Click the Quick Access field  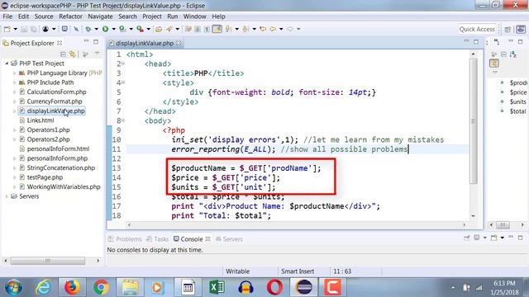[x=477, y=30]
